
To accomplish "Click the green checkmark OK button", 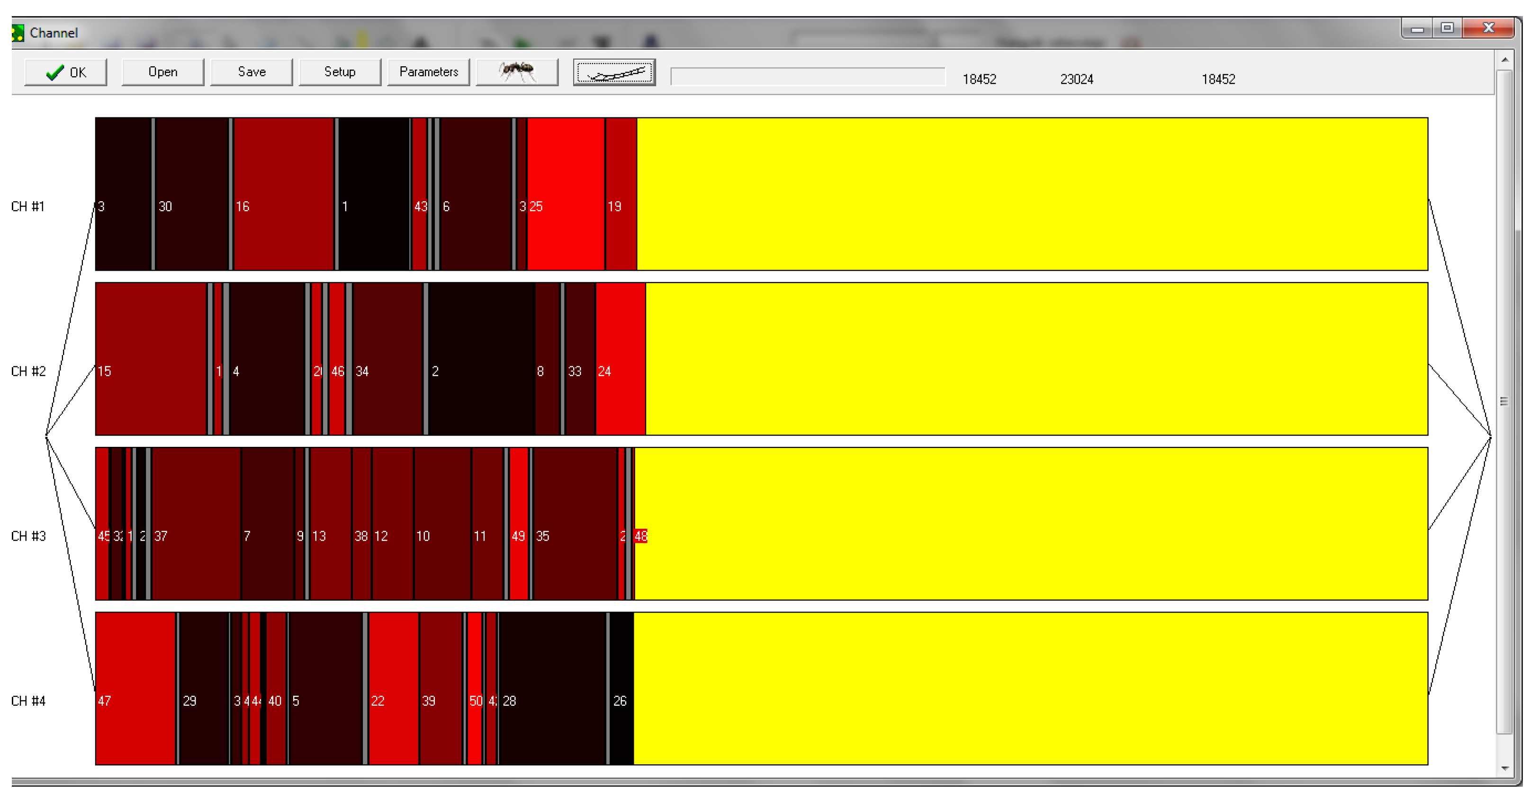I will 65,72.
